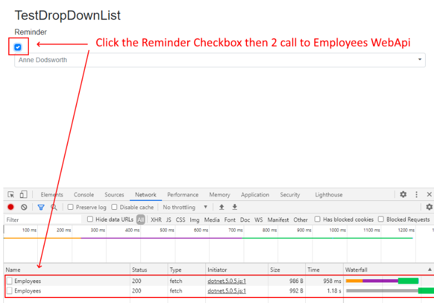
Task: Open DevTools settings gear
Action: click(x=403, y=195)
